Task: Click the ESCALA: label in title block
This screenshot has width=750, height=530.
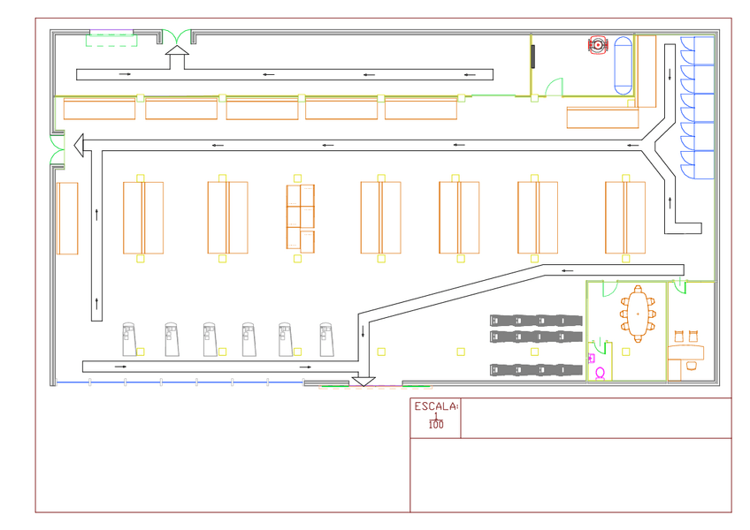Action: click(x=436, y=406)
